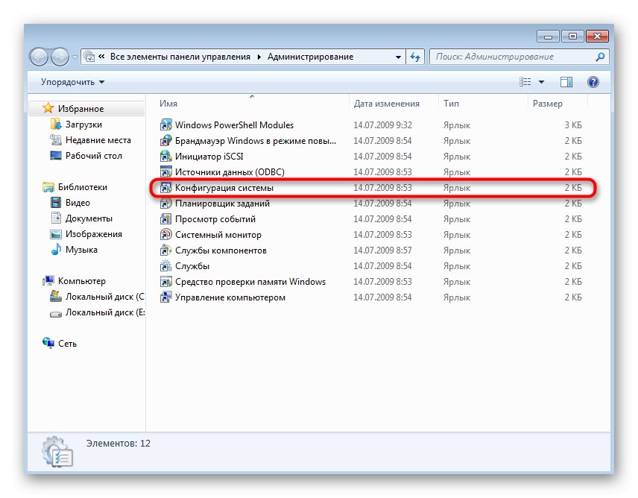
Task: Close the Администрирование window
Action: coord(597,37)
